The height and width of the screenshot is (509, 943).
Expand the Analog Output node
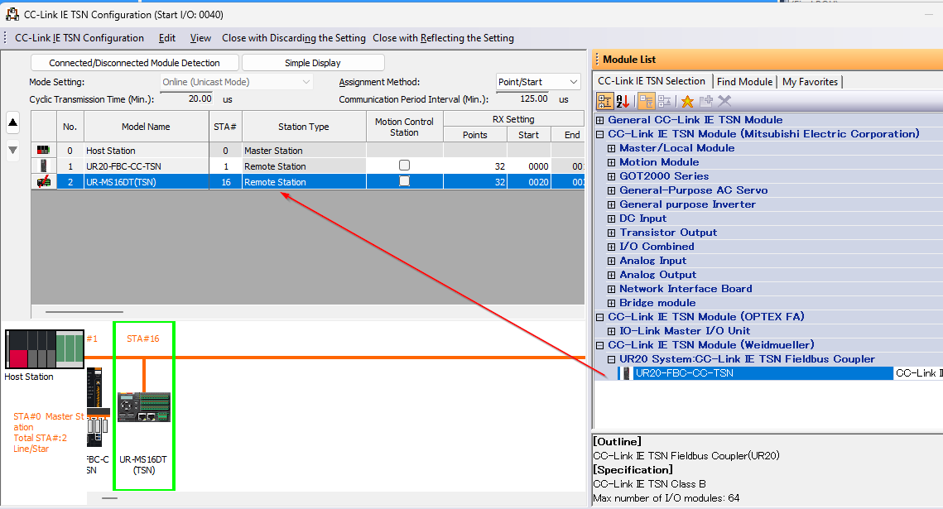coord(611,276)
